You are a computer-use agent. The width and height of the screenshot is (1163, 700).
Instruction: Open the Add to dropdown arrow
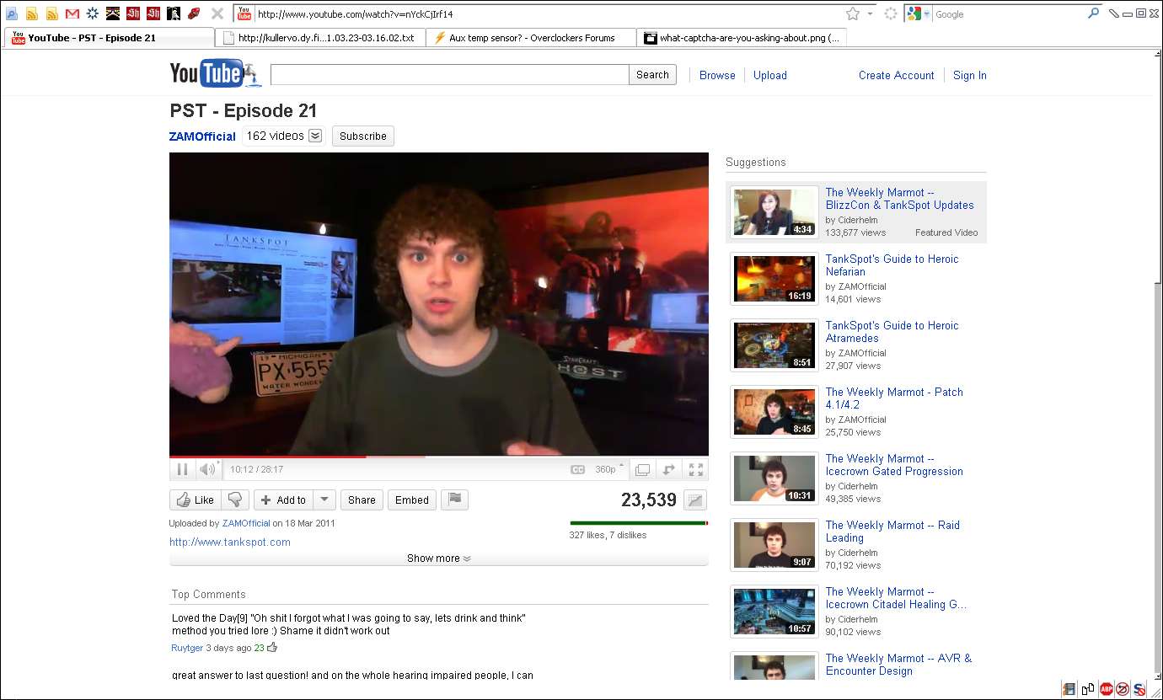tap(324, 500)
